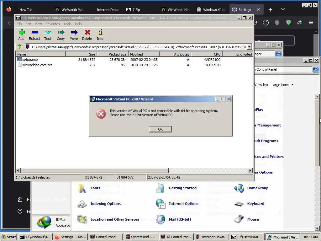This screenshot has width=321, height=241.
Task: Switch to the New Tab browser tab
Action: [26, 10]
